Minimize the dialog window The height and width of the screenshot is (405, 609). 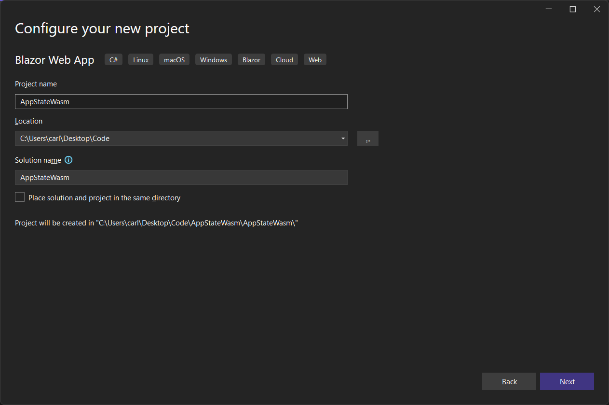(x=549, y=9)
